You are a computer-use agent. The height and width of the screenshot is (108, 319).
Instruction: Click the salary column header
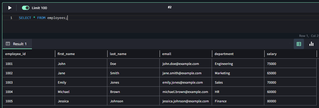tap(272, 54)
